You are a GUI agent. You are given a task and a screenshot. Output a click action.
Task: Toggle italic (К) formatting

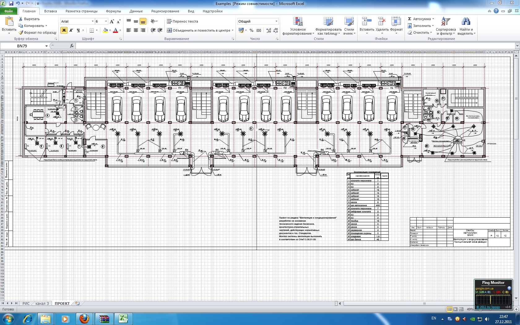(x=71, y=30)
